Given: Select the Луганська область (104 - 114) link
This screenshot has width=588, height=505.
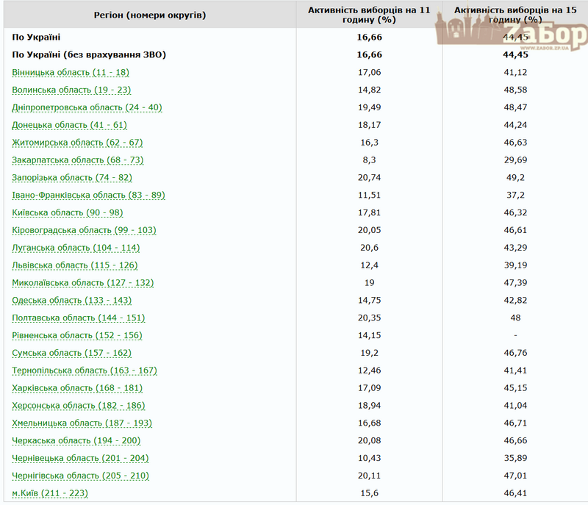Looking at the screenshot, I should [76, 248].
